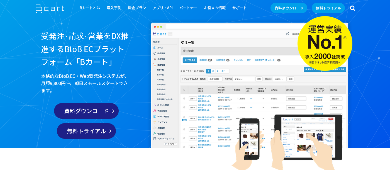Viewport: 390px width, 170px height.
Task: Tick the checkbox on the first order row
Action: (x=184, y=98)
